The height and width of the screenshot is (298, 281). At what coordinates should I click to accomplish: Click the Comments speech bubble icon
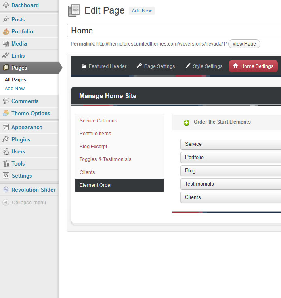[6, 101]
